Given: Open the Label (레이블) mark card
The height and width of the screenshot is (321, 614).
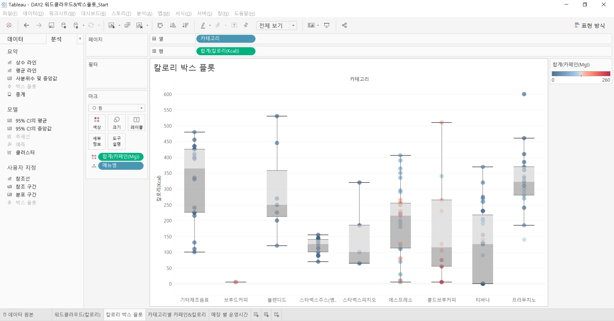Looking at the screenshot, I should (x=137, y=123).
